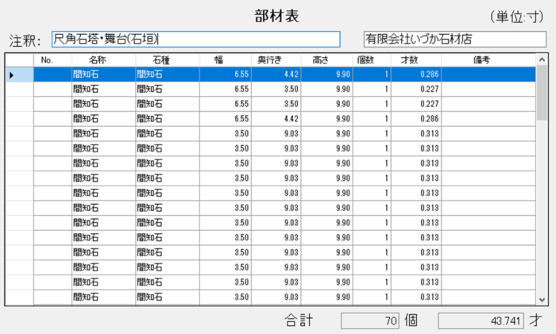Click the 4.42 depth cell in the highlighted row
The image size is (556, 334).
[x=276, y=75]
